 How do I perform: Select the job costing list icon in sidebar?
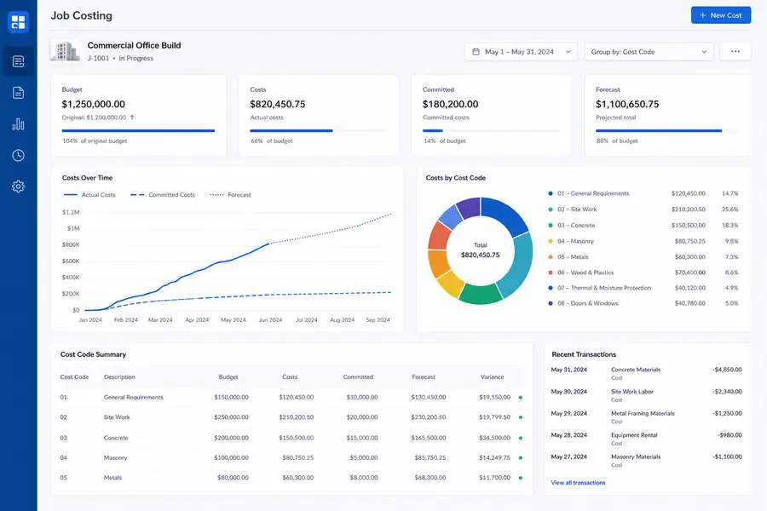[18, 61]
